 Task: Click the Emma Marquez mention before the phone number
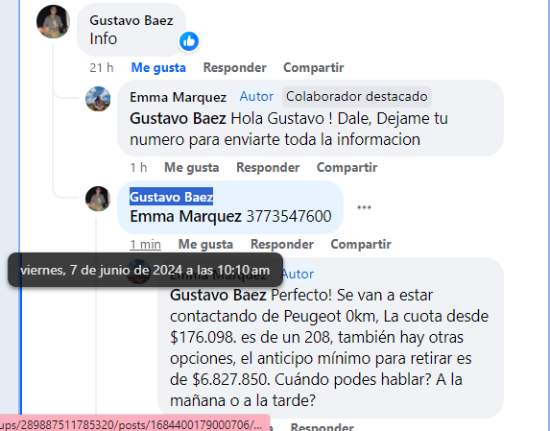click(185, 216)
